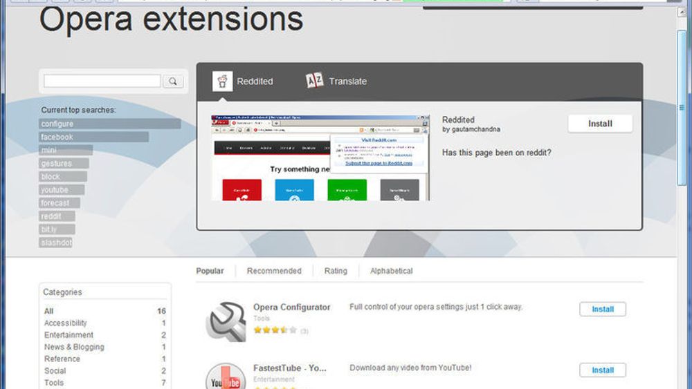
Task: Sort extensions by Recommended
Action: coord(274,271)
